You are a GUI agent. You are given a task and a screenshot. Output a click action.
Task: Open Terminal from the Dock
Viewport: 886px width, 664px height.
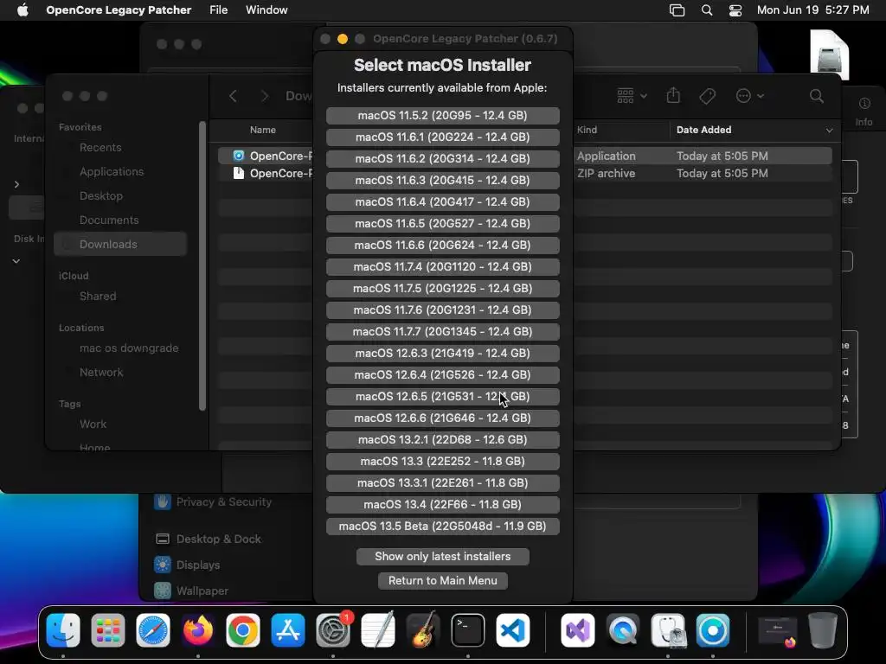[x=468, y=630]
